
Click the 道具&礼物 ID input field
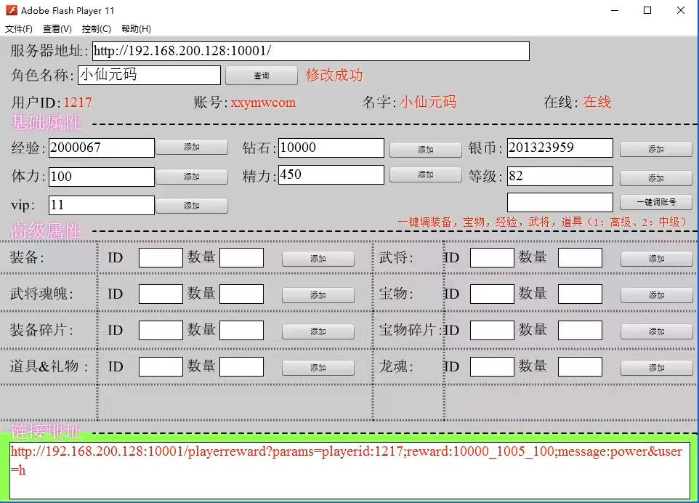pos(161,367)
